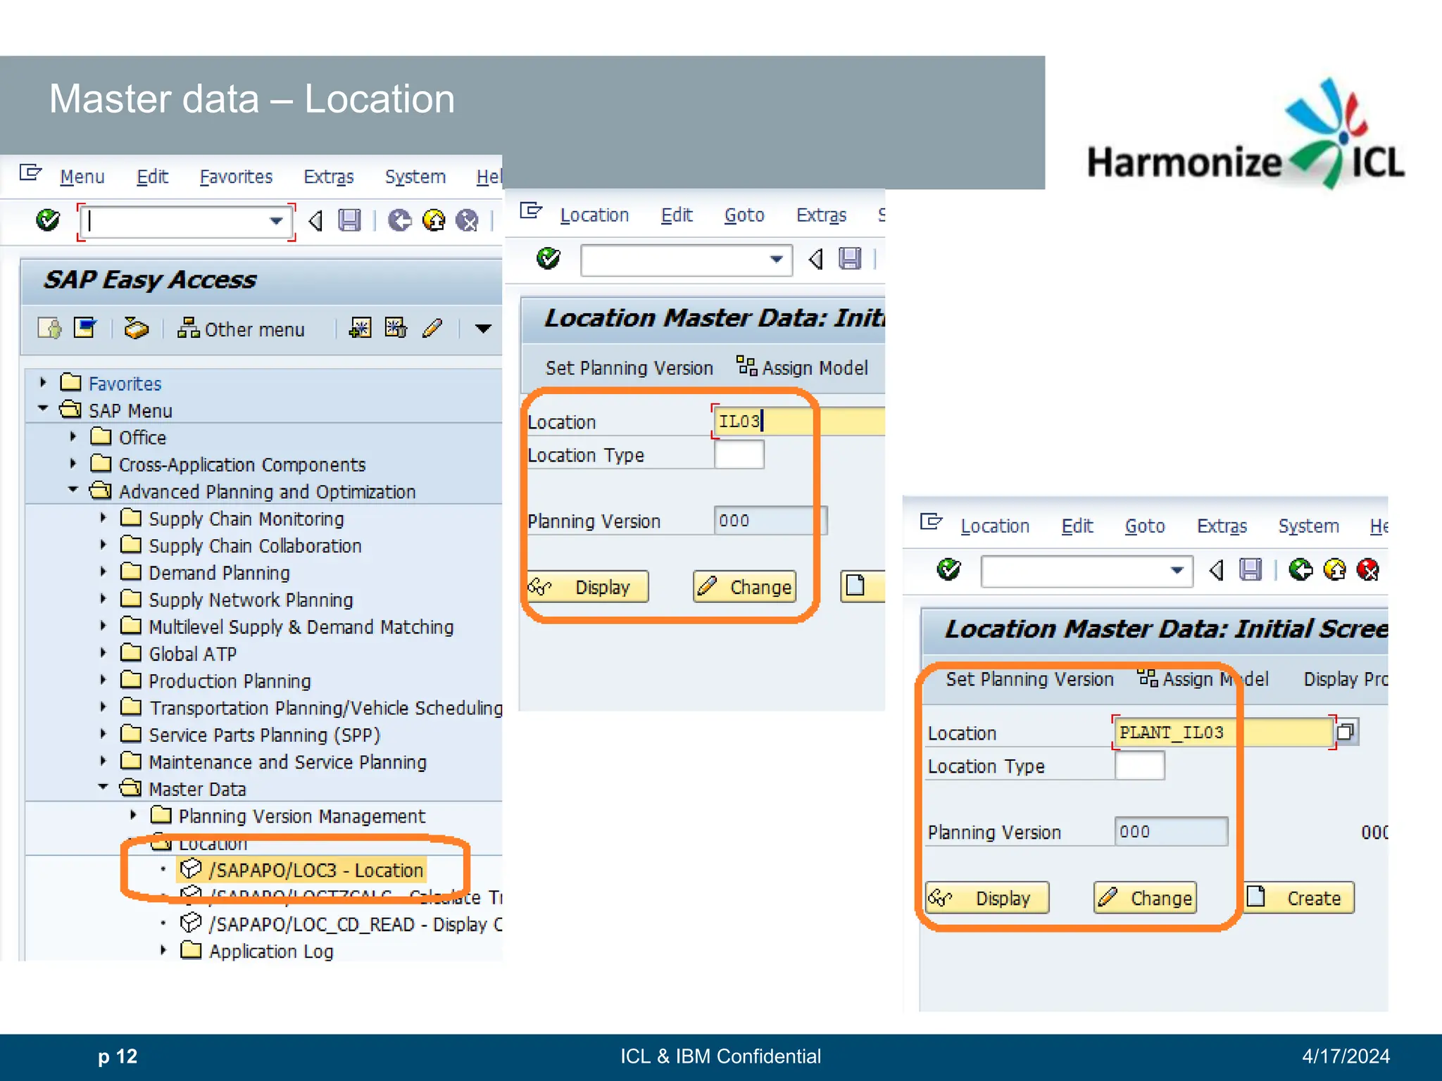Click the green Back icon in right Location window
This screenshot has width=1442, height=1081.
[x=1300, y=569]
